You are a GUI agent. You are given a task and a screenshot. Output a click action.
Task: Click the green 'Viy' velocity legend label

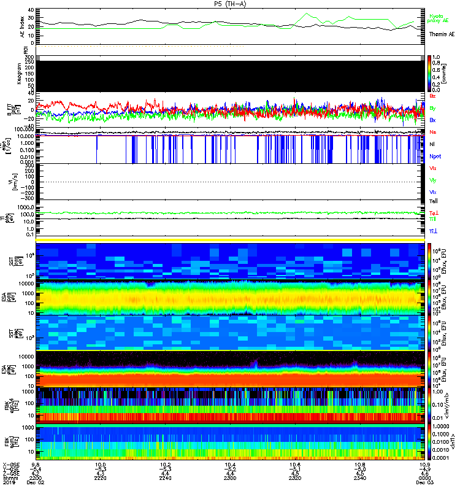433,180
